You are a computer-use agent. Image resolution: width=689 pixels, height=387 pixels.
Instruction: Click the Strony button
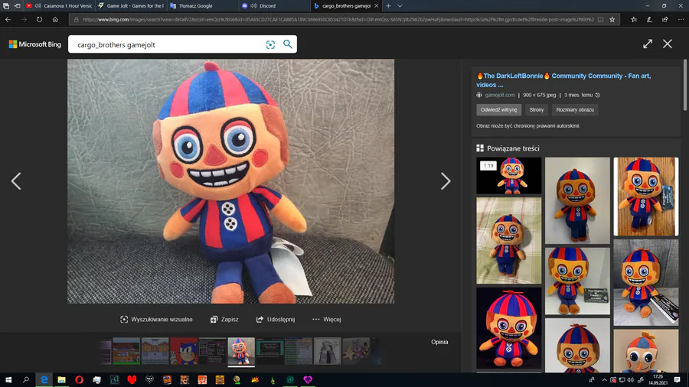coord(537,109)
